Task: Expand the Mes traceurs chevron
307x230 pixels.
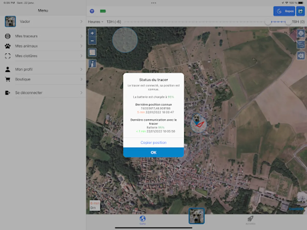Action: (81, 36)
